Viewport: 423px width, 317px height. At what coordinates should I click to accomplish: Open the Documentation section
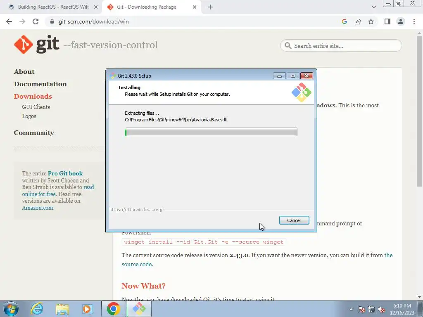pyautogui.click(x=40, y=84)
